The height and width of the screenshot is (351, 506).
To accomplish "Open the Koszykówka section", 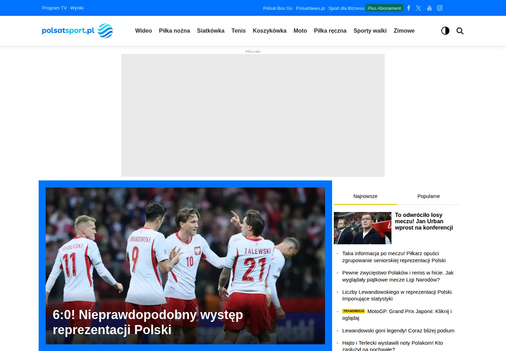I will pyautogui.click(x=270, y=31).
